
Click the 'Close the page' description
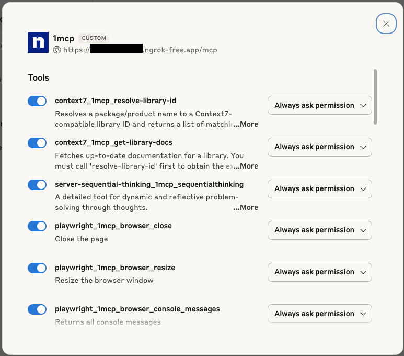click(x=82, y=239)
